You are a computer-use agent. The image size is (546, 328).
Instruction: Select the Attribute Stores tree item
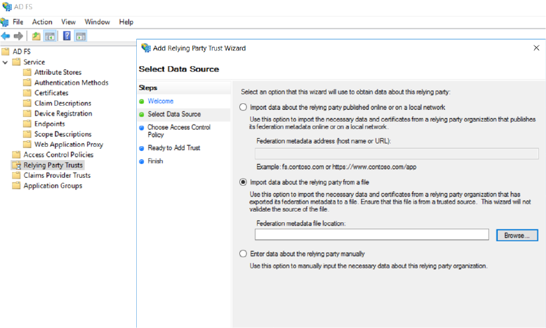(x=58, y=72)
